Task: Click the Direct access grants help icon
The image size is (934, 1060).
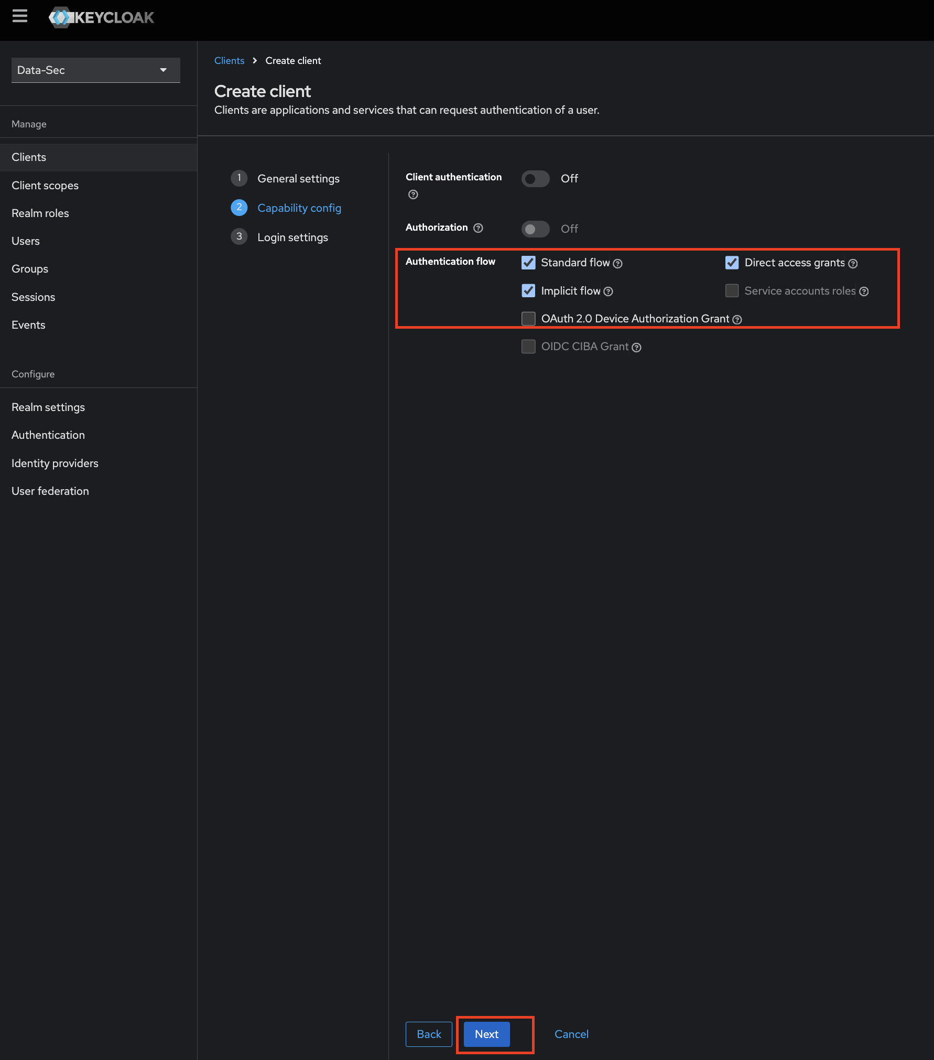Action: 854,263
